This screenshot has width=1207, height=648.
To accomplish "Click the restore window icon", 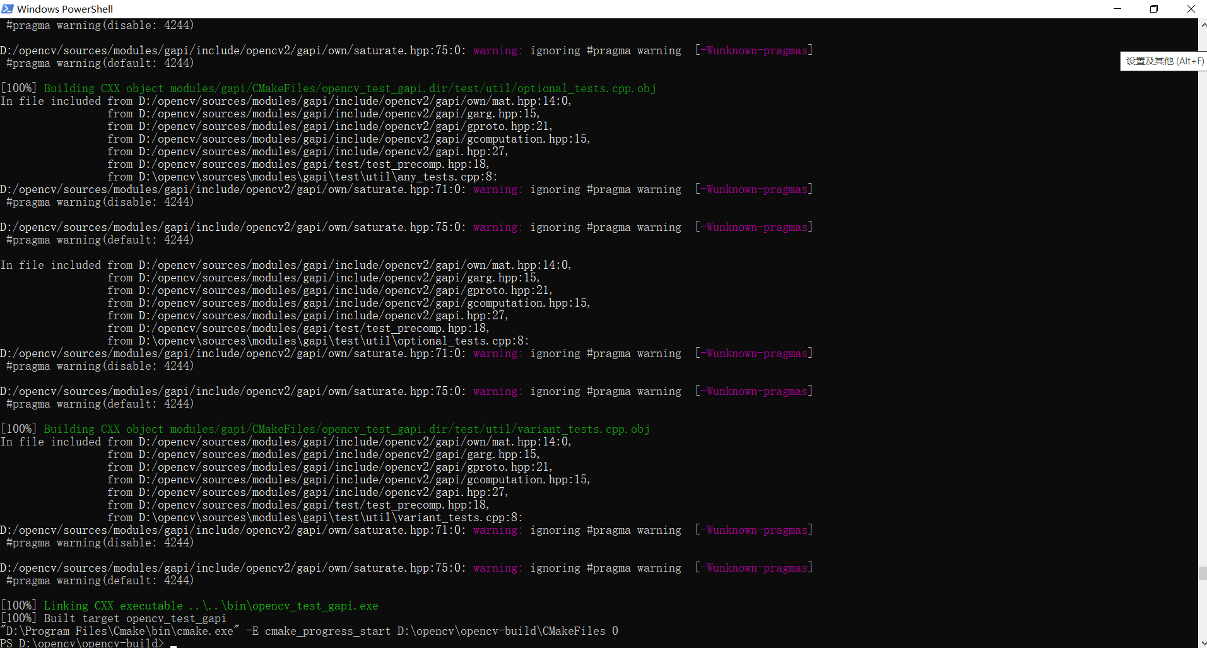I will (x=1154, y=9).
